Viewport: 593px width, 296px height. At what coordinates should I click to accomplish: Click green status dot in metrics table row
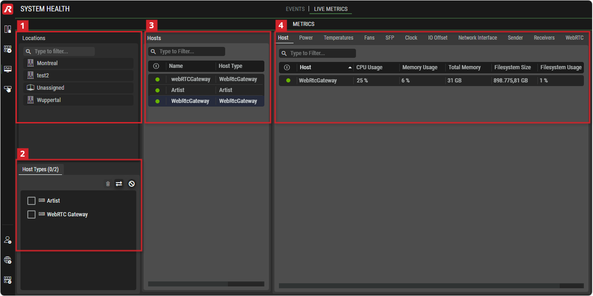pos(288,81)
